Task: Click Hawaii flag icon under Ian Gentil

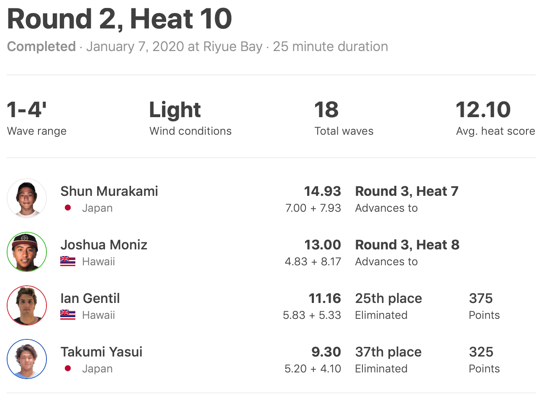Action: (68, 315)
